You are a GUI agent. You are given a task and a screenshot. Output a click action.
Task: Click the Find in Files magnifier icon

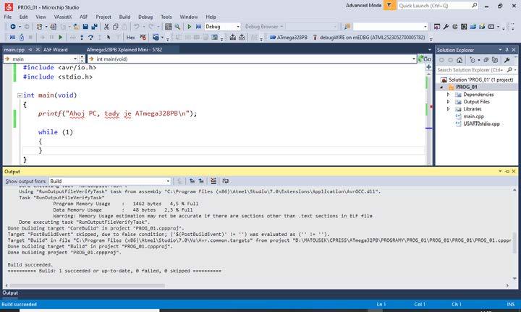[177, 27]
